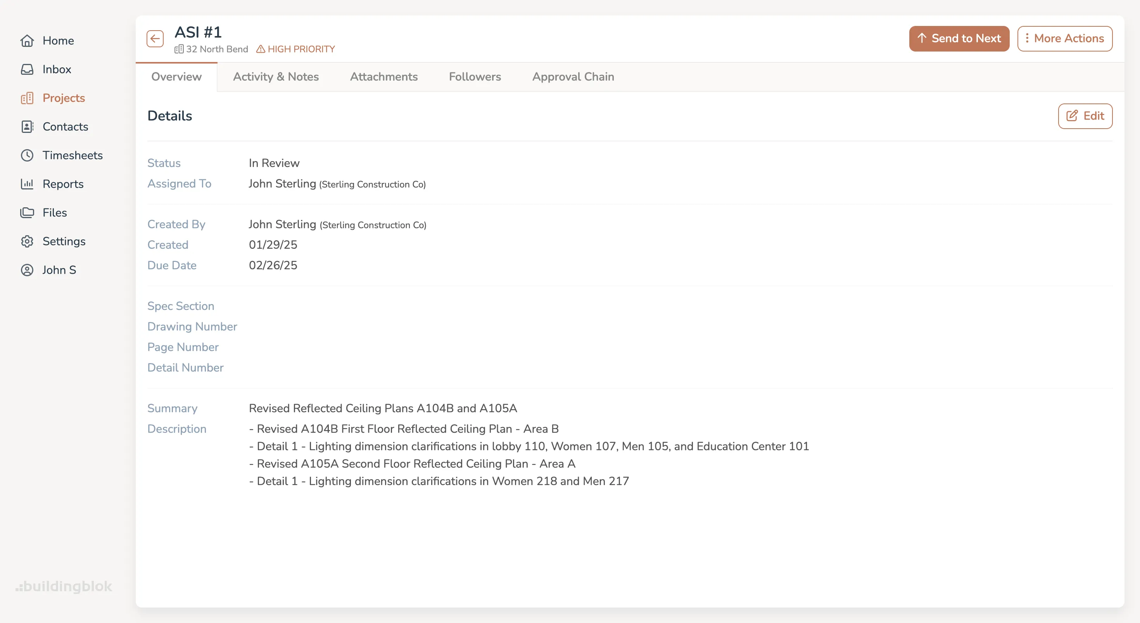Click the John S avatar icon

click(x=27, y=270)
